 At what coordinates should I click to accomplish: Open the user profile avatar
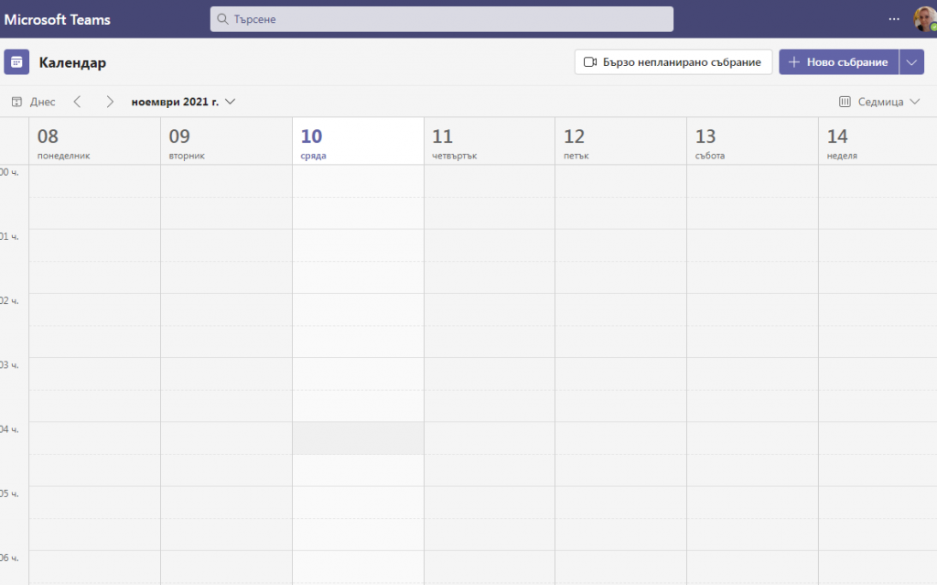924,19
